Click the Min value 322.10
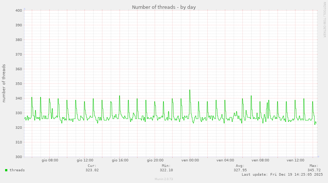Viewport: 328px width, 183px height. click(x=166, y=170)
